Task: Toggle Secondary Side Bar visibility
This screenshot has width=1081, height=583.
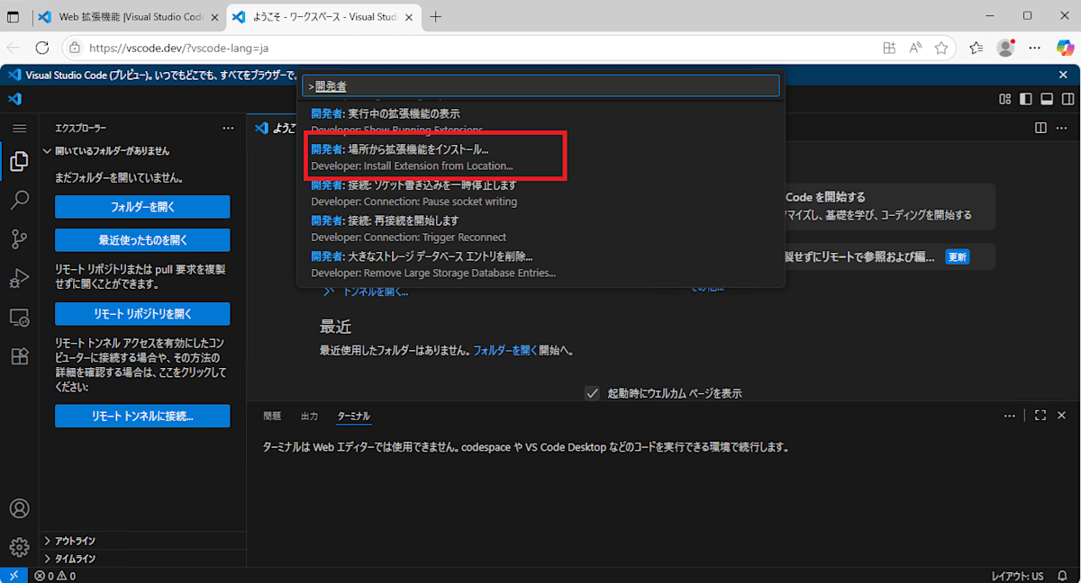Action: 1067,99
